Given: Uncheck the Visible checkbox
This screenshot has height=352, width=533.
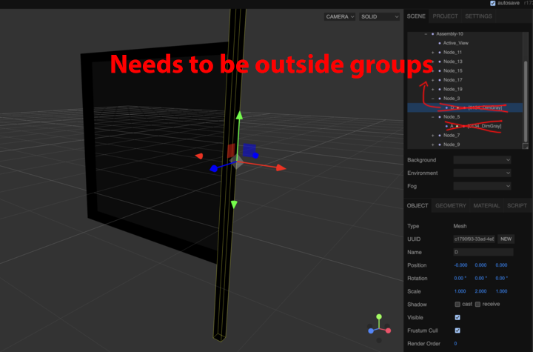Looking at the screenshot, I should point(457,317).
